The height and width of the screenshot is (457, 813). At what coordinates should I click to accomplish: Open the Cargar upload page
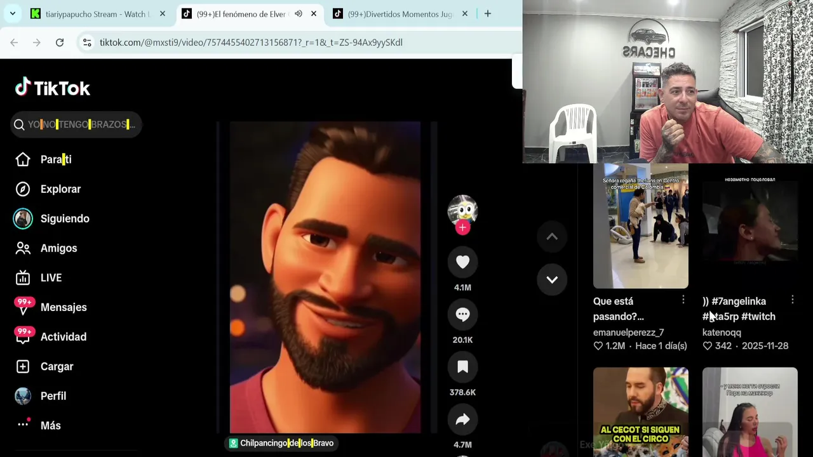point(57,366)
